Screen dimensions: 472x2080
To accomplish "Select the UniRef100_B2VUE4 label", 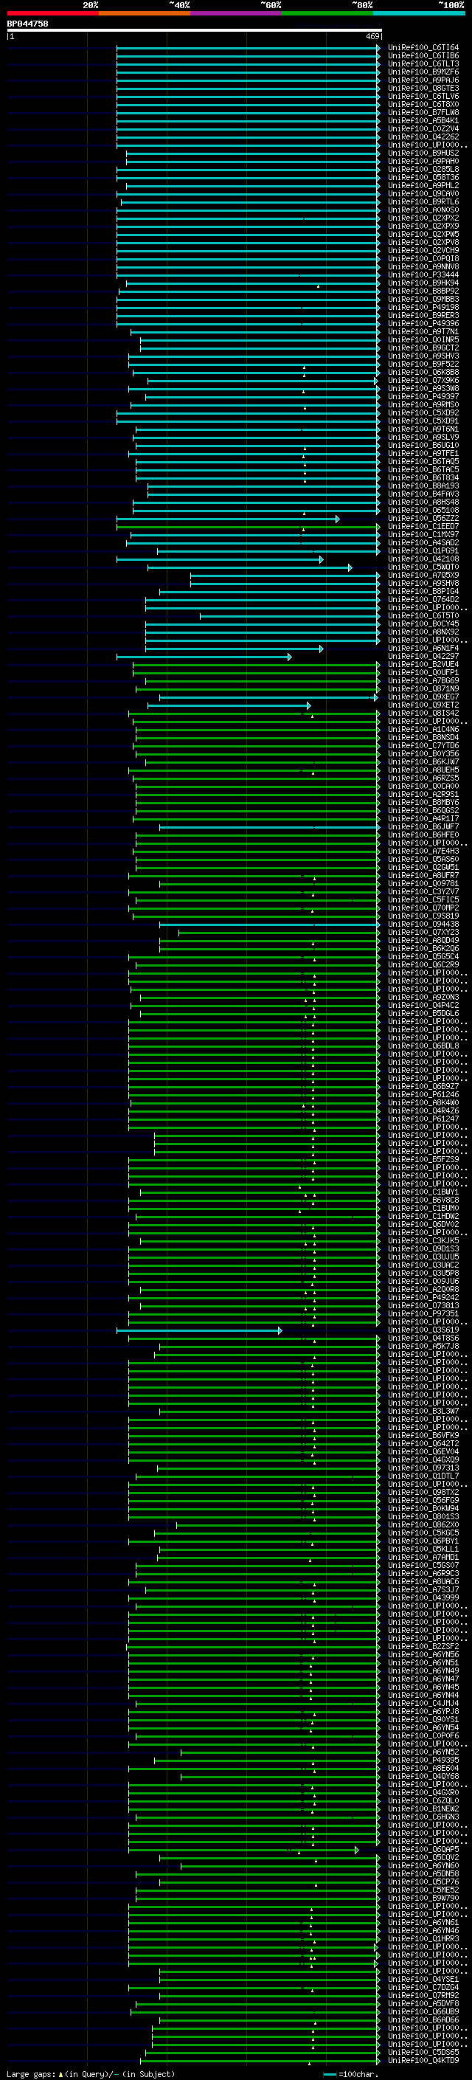I will [x=423, y=664].
